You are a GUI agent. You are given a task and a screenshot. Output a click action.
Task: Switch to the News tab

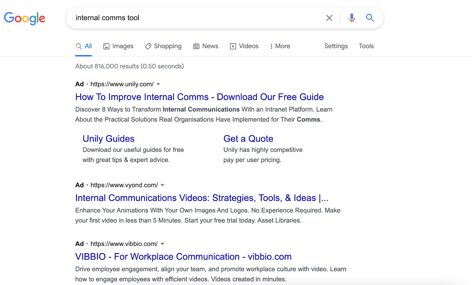206,46
